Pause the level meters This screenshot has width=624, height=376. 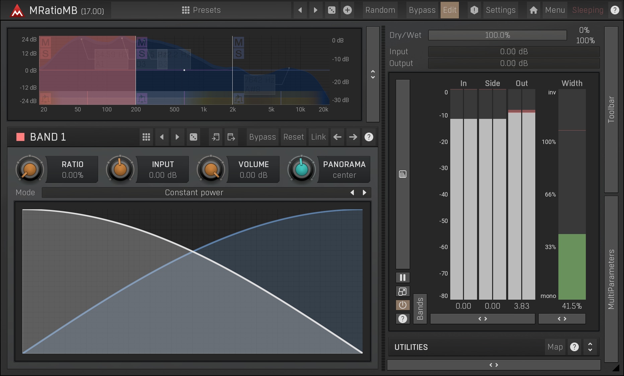pos(403,278)
